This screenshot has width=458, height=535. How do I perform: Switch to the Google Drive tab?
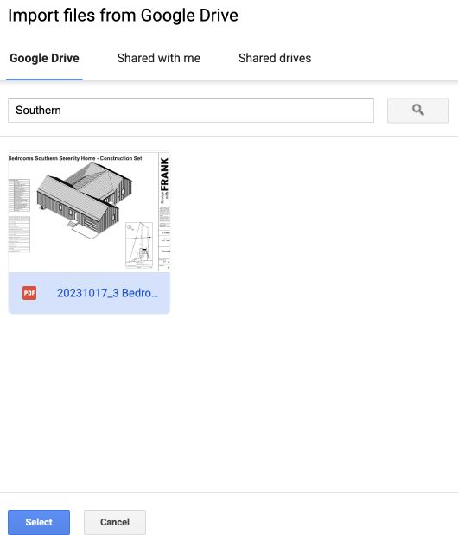point(44,58)
